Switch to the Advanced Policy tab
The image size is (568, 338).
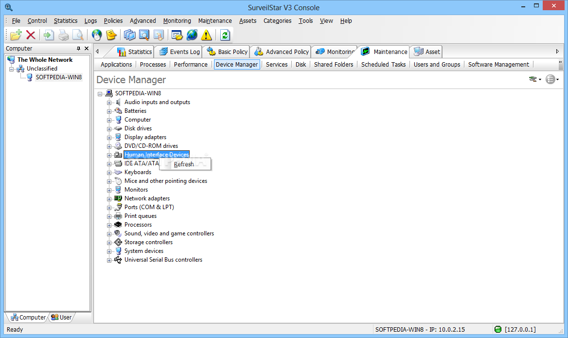(282, 52)
